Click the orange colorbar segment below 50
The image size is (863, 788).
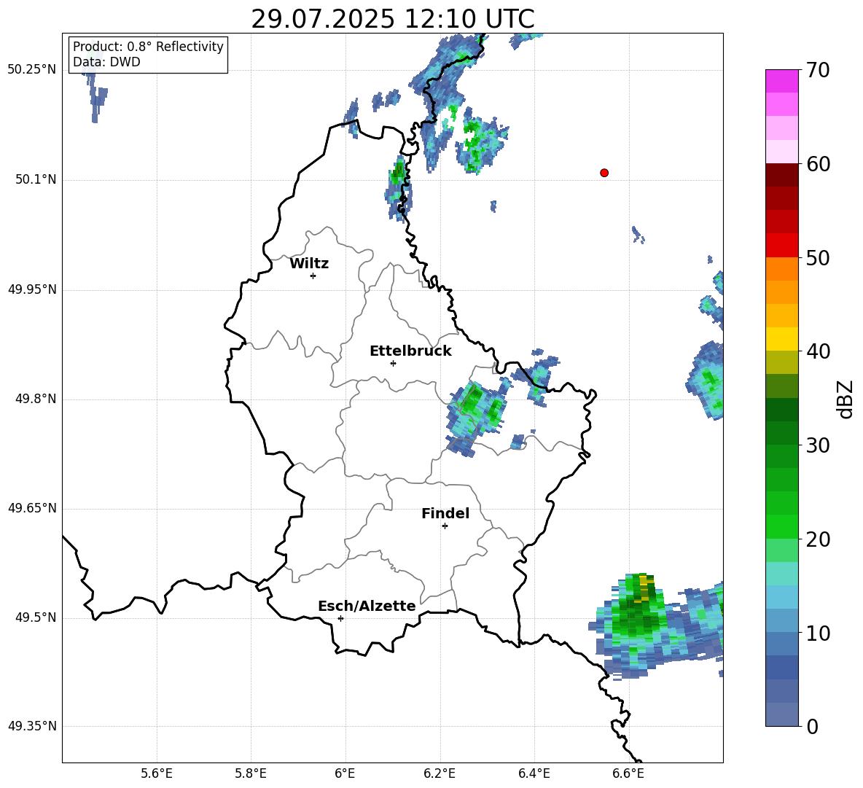pos(781,268)
